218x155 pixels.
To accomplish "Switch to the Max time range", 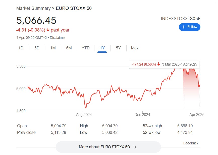I will pos(135,48).
